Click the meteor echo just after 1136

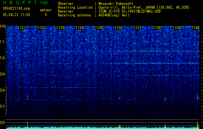point(119,98)
